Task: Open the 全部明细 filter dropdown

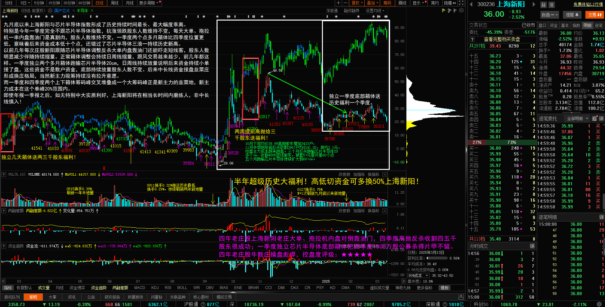Action: point(577,118)
